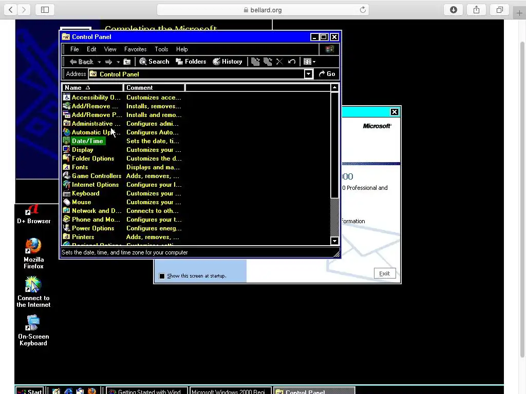526x394 pixels.
Task: Open the Views dropdown button
Action: 309,62
